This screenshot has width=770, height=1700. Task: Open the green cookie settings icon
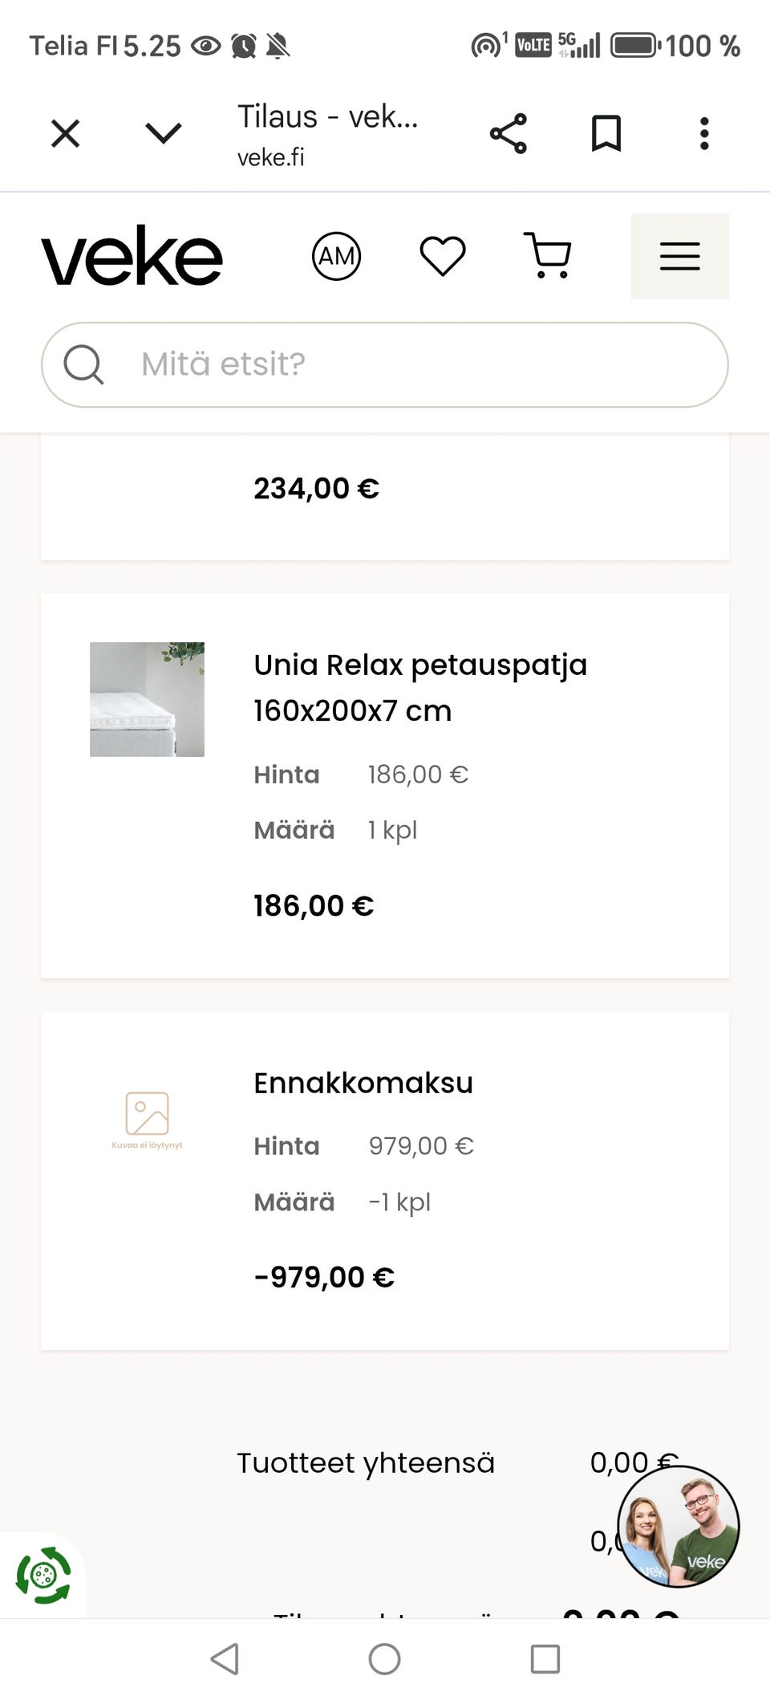43,1576
